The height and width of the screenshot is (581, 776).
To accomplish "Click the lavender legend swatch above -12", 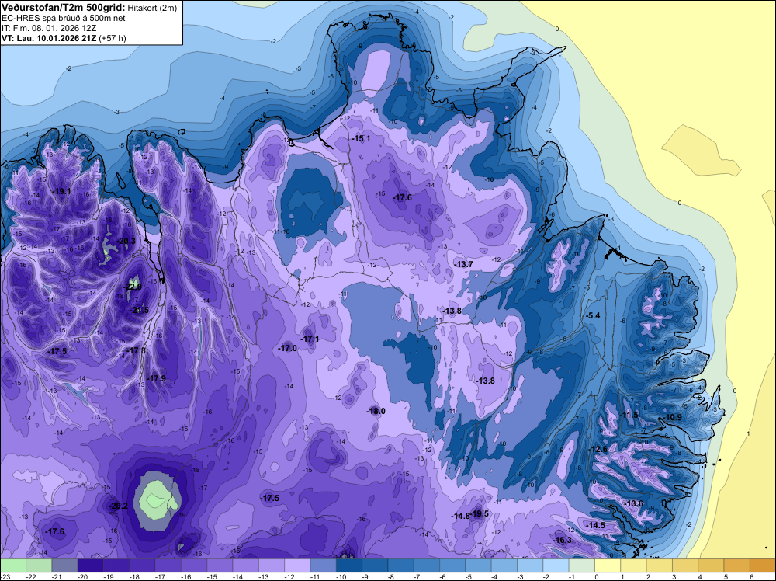I will point(297,565).
